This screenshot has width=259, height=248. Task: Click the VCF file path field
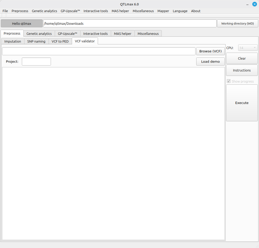click(99, 51)
